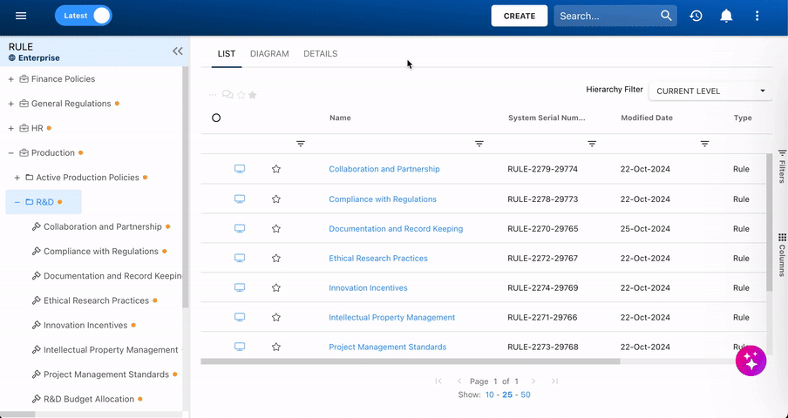Viewport: 788px width, 418px height.
Task: Open the AI assistant sparkle button
Action: point(751,361)
